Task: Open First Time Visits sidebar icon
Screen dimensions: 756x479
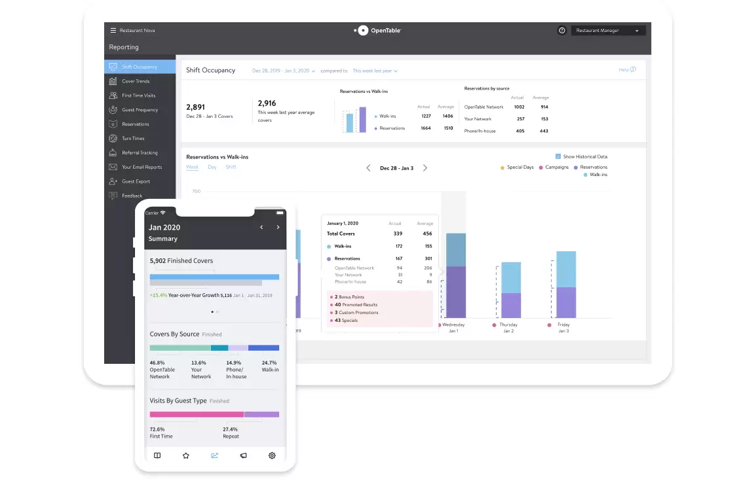Action: (113, 96)
